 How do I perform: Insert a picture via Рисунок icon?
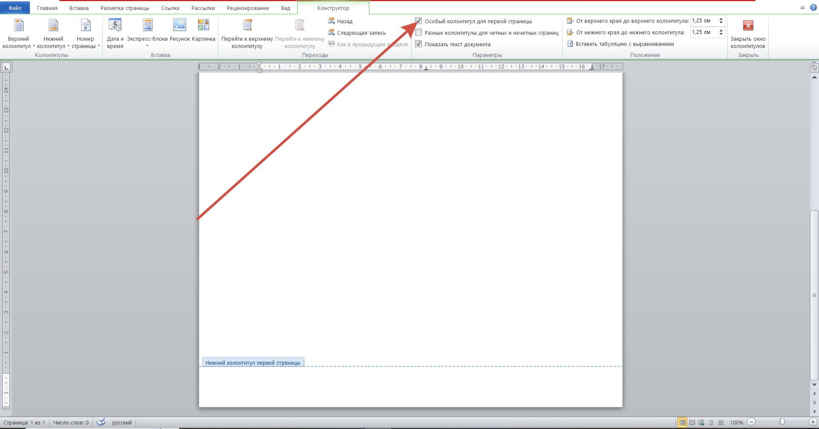[x=180, y=26]
